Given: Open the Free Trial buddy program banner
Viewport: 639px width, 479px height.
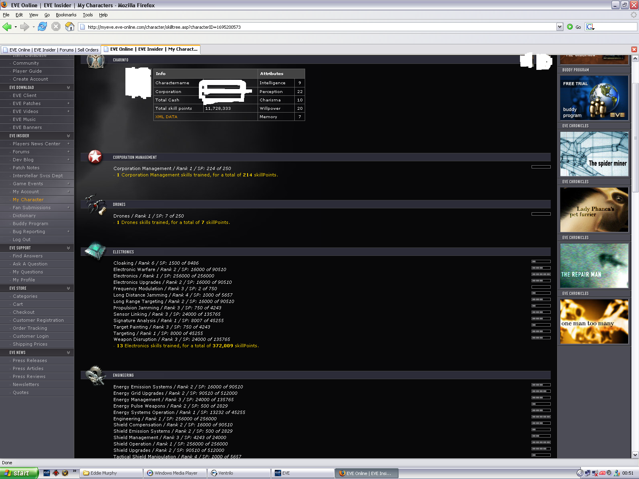Looking at the screenshot, I should (x=594, y=98).
